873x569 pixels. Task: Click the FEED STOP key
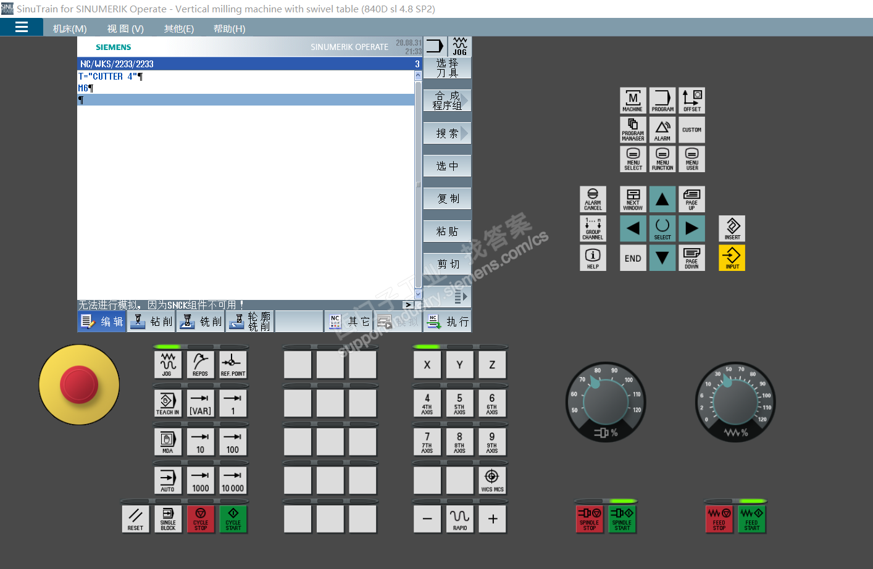(719, 519)
